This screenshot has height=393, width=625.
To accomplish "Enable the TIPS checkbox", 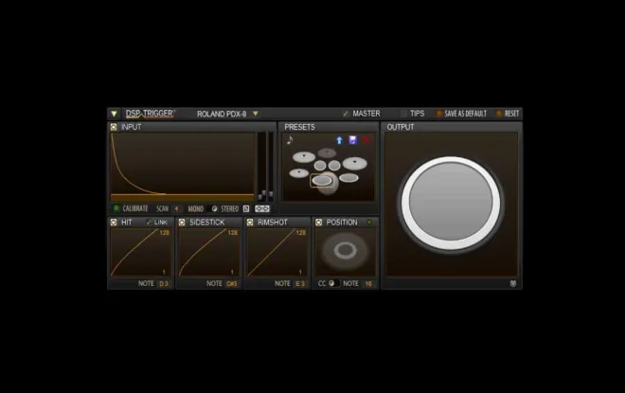I will point(403,114).
